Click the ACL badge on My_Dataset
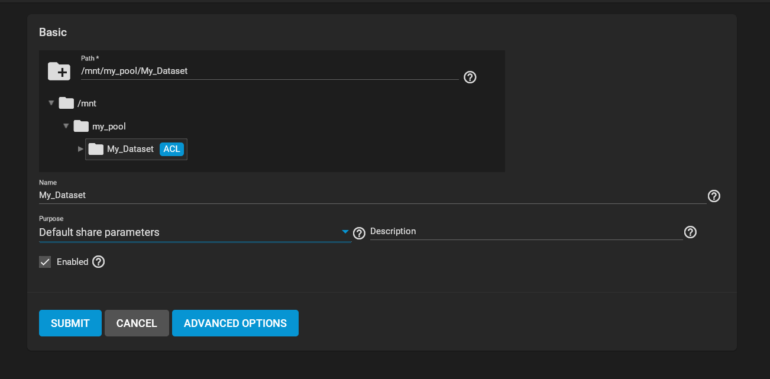 172,149
